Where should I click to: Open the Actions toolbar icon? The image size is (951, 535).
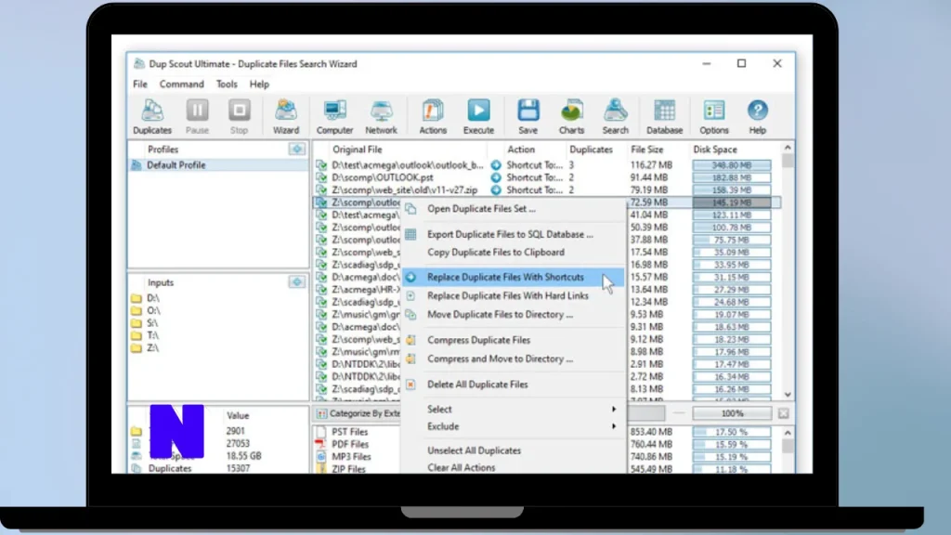click(433, 116)
